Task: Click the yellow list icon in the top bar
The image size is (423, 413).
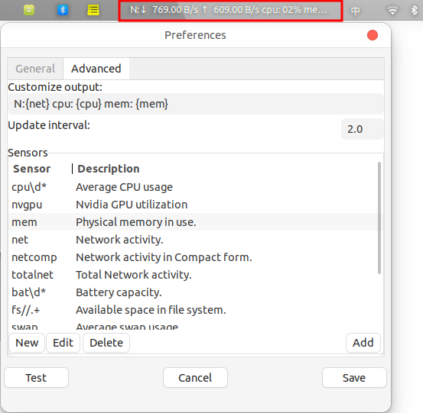Action: [x=93, y=10]
